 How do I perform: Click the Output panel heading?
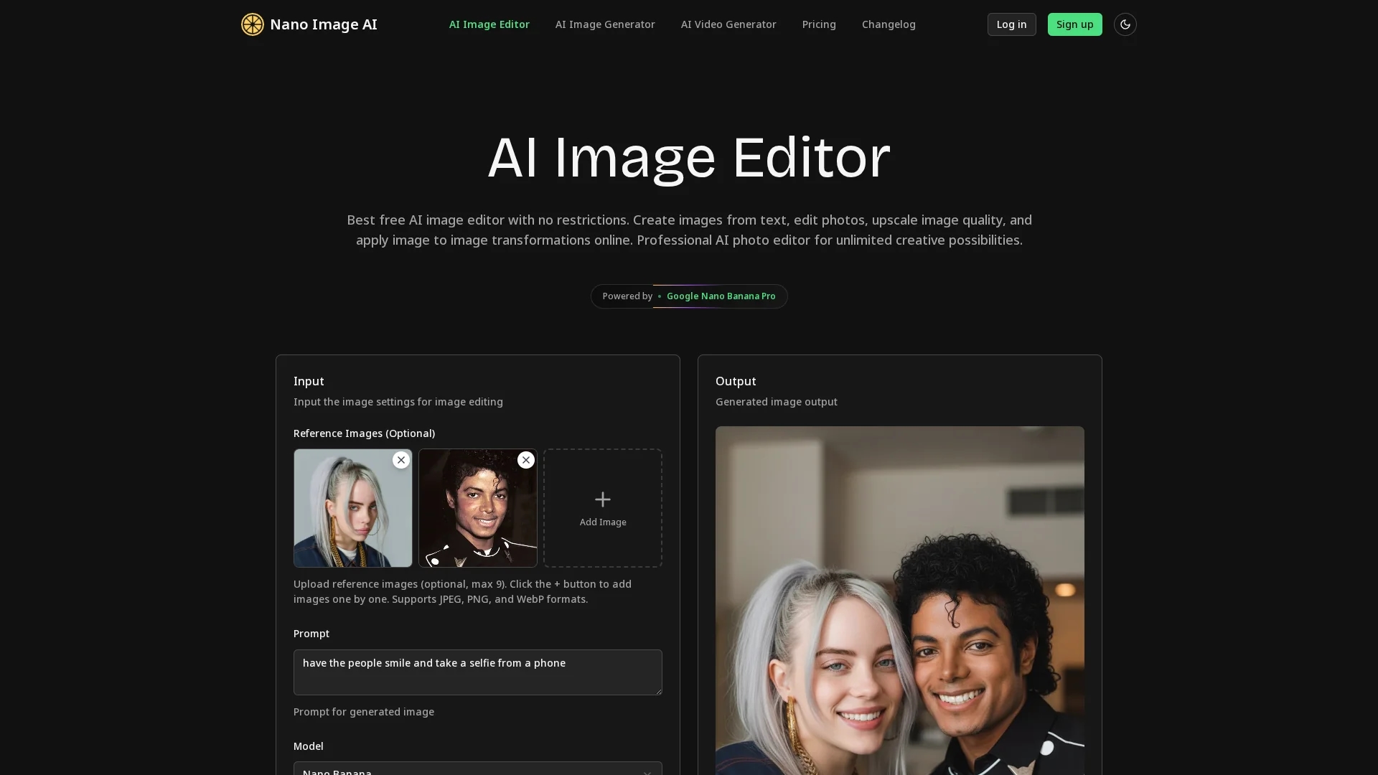pos(736,381)
